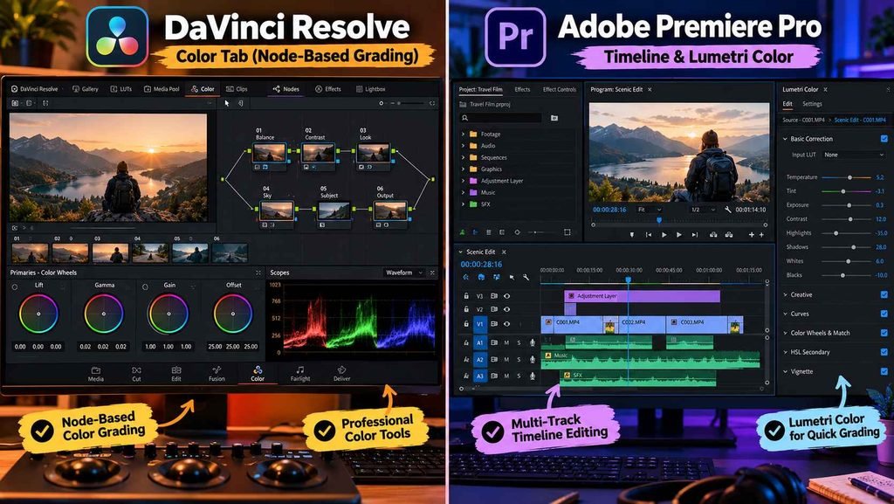The width and height of the screenshot is (894, 504).
Task: Open the 1/2 playback resolution dropdown
Action: (703, 210)
